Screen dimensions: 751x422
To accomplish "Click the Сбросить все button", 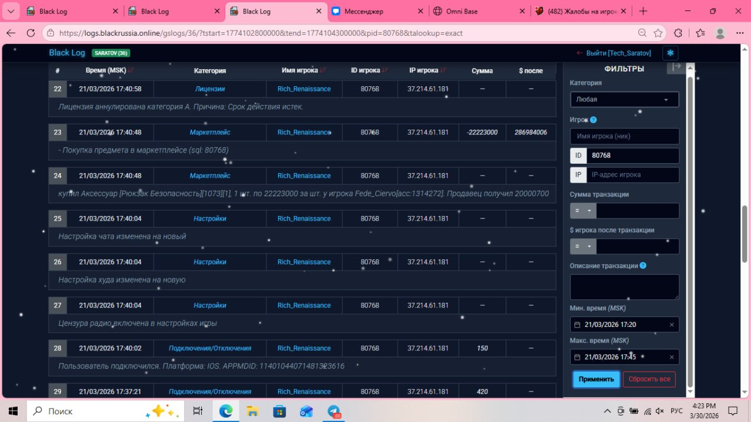I will click(649, 379).
